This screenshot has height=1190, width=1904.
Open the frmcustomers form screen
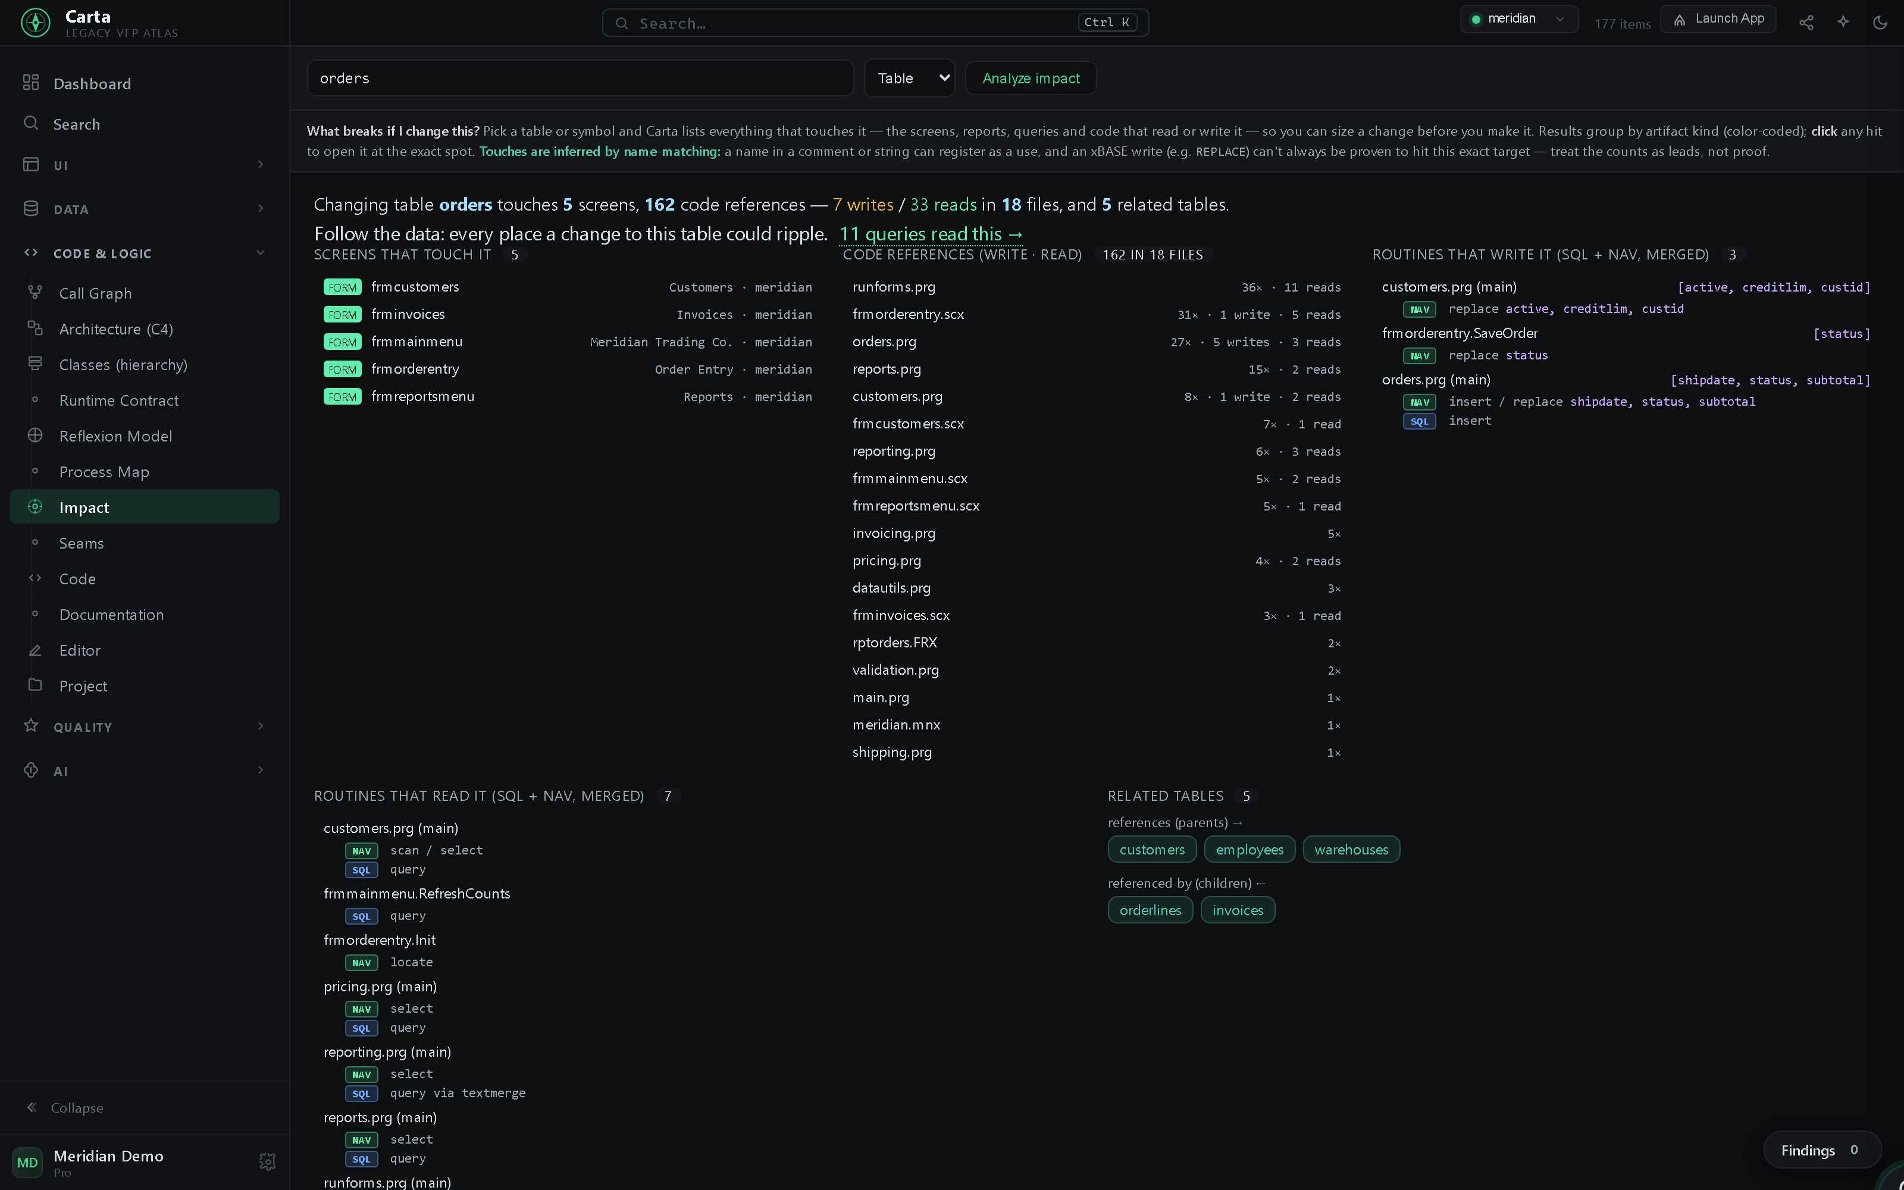click(x=567, y=287)
